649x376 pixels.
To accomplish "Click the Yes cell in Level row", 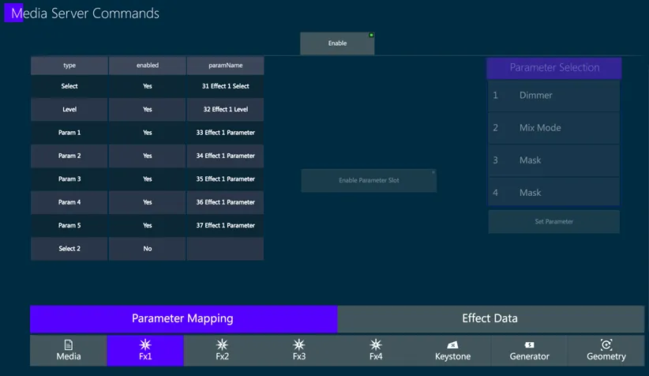I will 148,109.
